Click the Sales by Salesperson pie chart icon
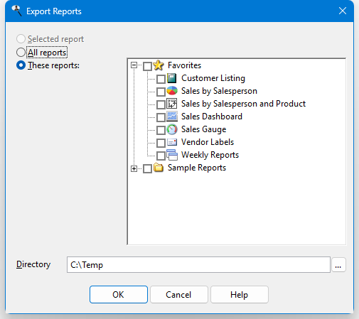The image size is (359, 319). [172, 91]
